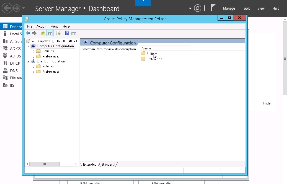Click the Name column header

tap(165, 48)
